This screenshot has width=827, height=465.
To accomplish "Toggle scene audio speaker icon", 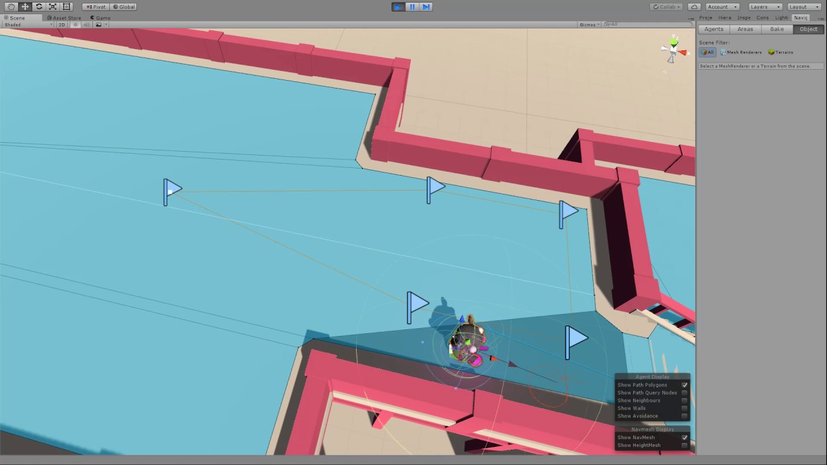I will [x=87, y=25].
